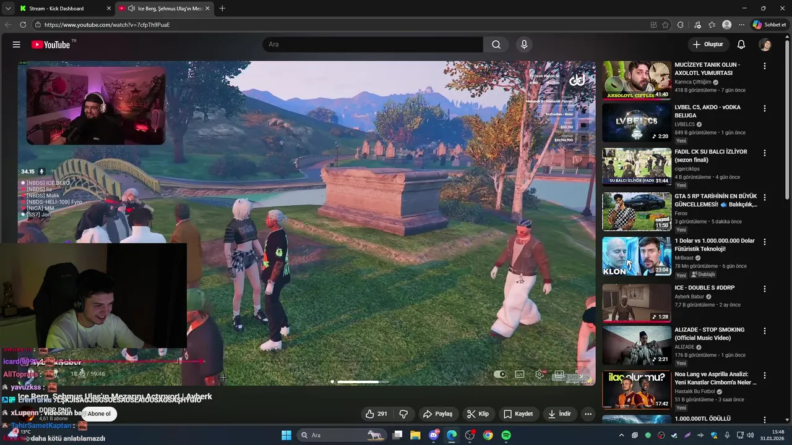792x445 pixels.
Task: Focus the YouTube Ara search field
Action: tap(372, 44)
